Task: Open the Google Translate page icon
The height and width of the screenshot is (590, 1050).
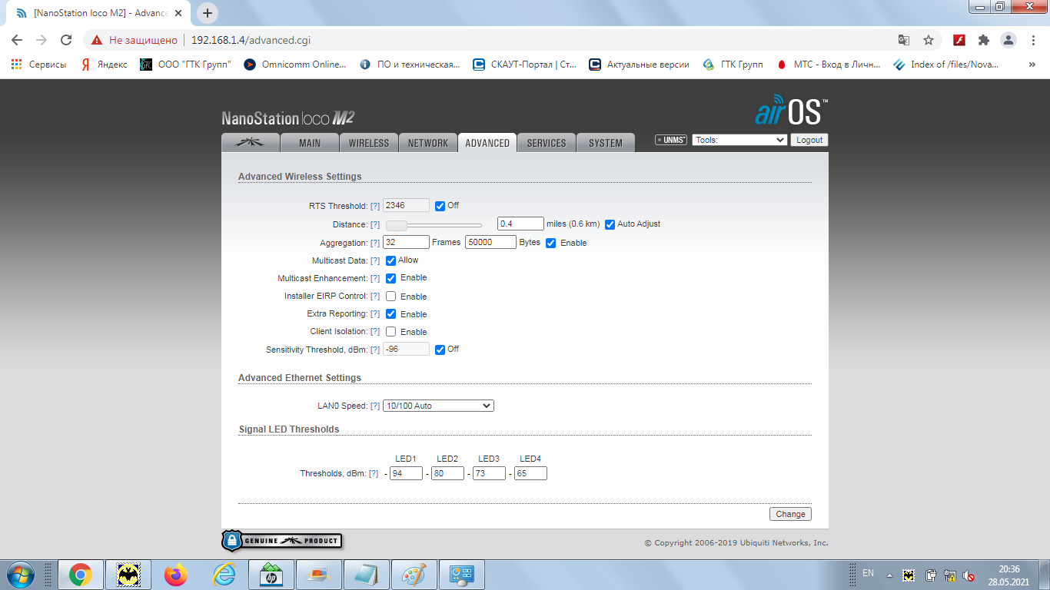Action: coord(904,40)
